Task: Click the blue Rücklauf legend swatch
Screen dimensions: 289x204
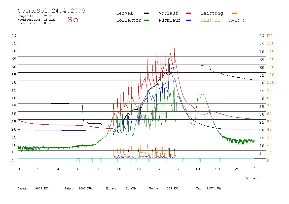Action: click(x=189, y=20)
